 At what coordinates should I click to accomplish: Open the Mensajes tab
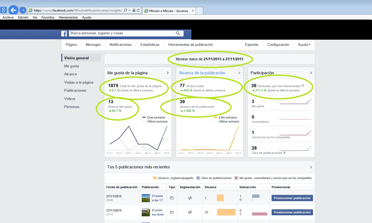pyautogui.click(x=93, y=45)
